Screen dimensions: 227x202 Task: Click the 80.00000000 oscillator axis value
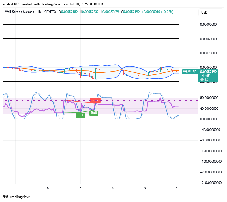209,98
